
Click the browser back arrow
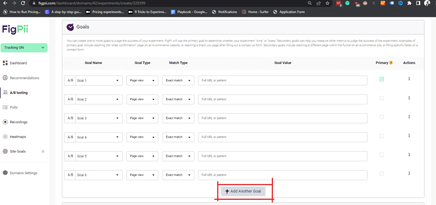(x=5, y=3)
